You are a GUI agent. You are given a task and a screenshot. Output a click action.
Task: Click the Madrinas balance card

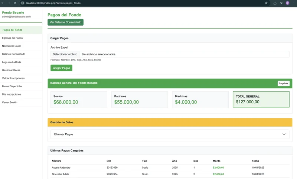(x=200, y=100)
